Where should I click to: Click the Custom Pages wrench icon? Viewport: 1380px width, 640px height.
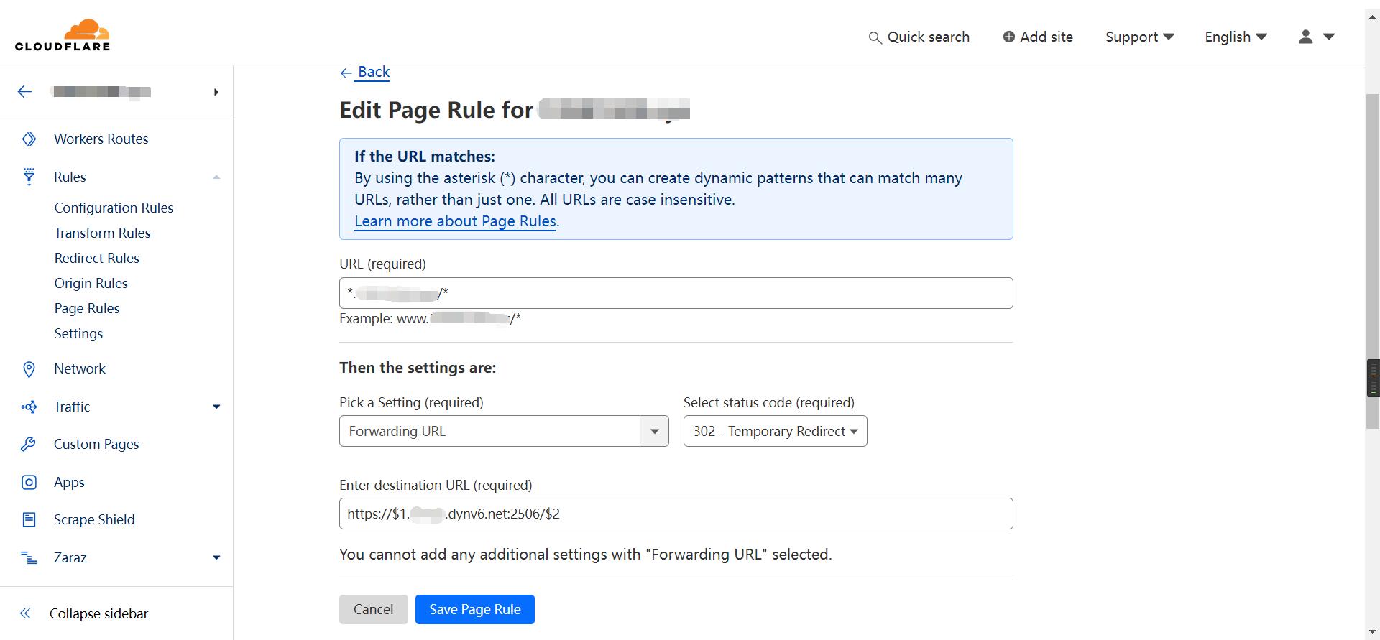pos(29,445)
